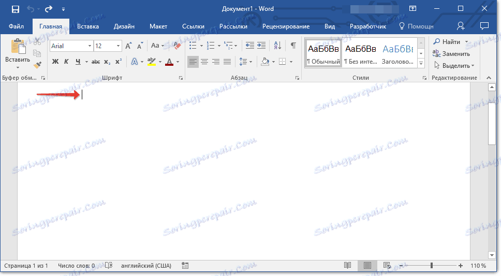Select the Format Painter brush
Screen dimensions: 501x276
click(37, 65)
